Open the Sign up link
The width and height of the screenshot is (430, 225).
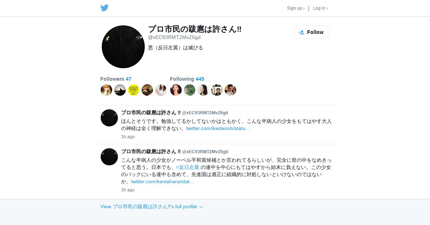tap(296, 8)
